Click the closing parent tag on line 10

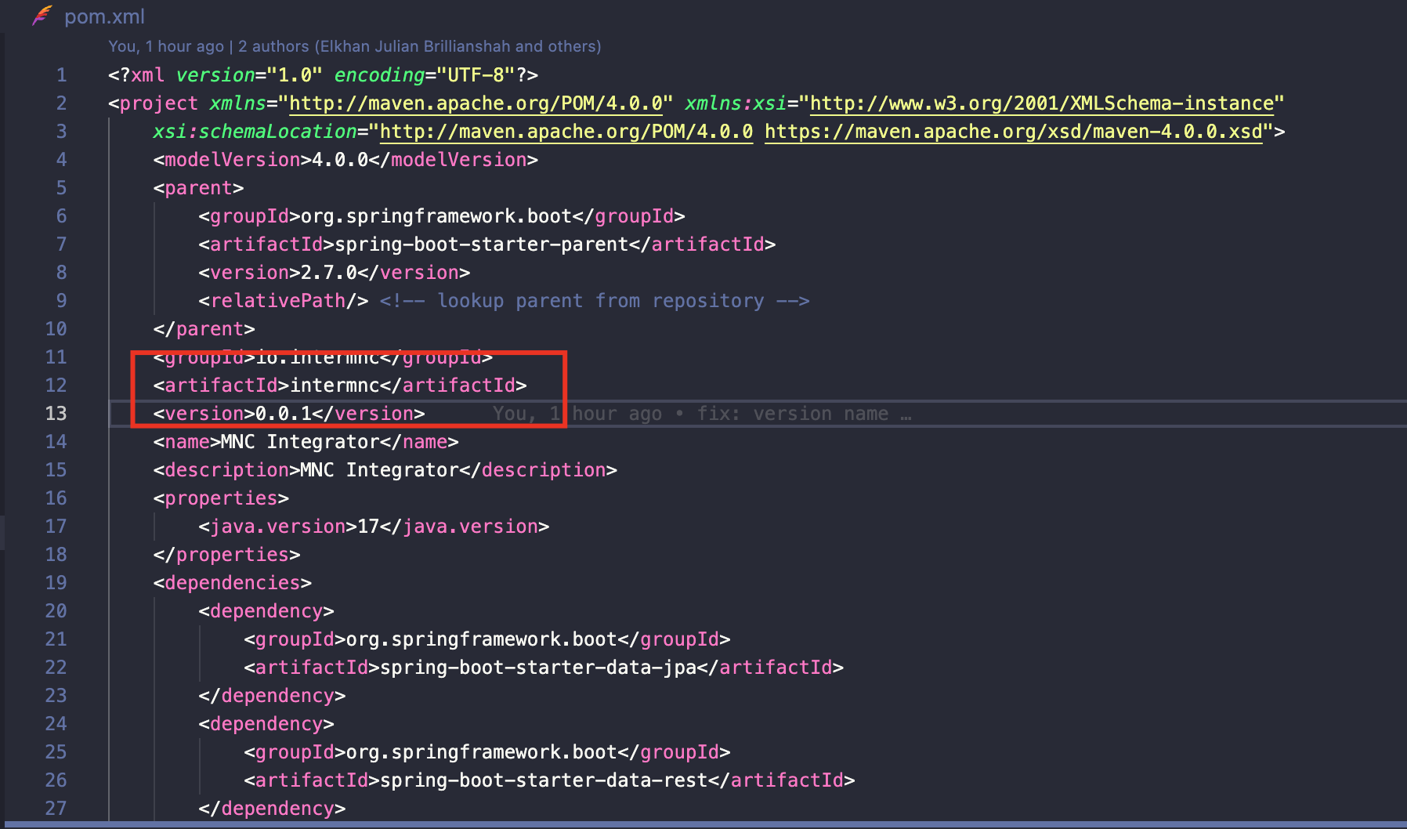coord(204,329)
